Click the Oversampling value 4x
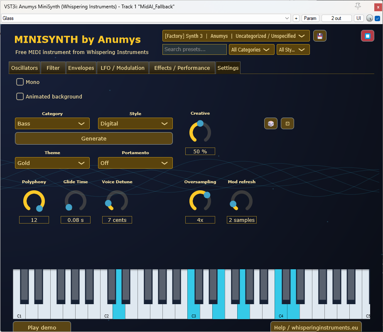The image size is (383, 332). pyautogui.click(x=200, y=220)
